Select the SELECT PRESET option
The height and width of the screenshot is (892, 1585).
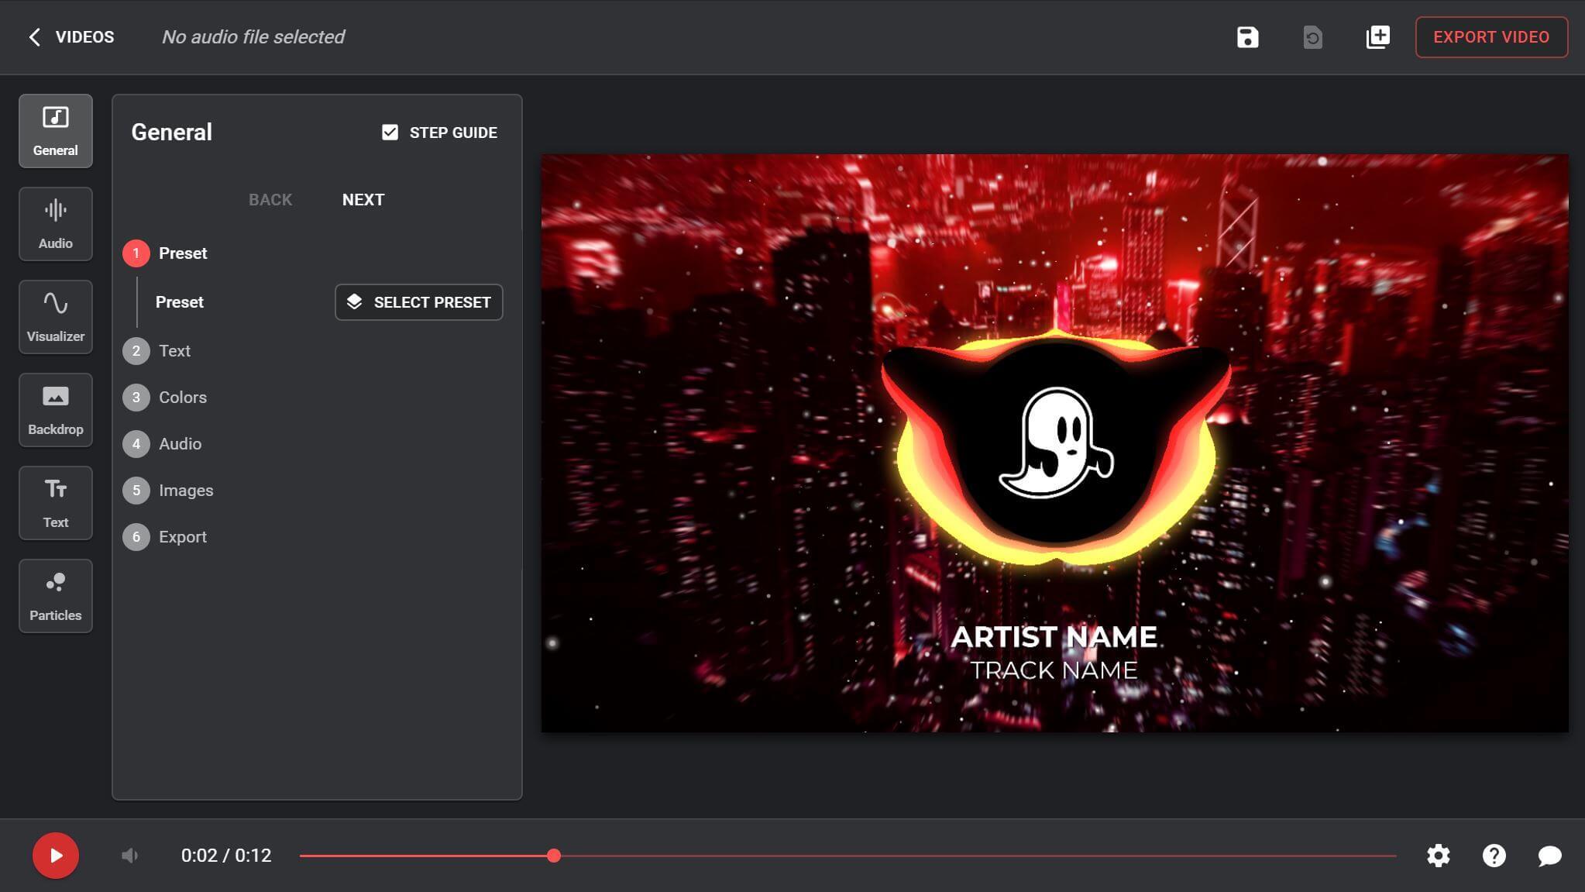point(418,301)
